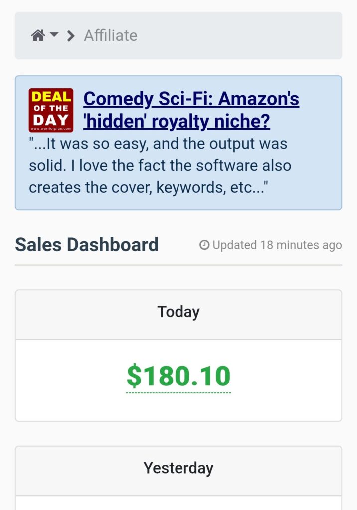Click the Sales Dashboard heading
The height and width of the screenshot is (510, 357).
tap(87, 245)
